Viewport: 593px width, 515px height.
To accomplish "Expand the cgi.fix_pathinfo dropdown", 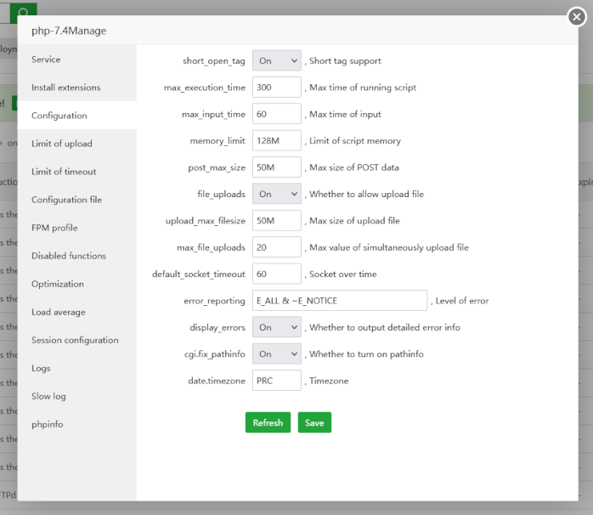I will coord(276,354).
